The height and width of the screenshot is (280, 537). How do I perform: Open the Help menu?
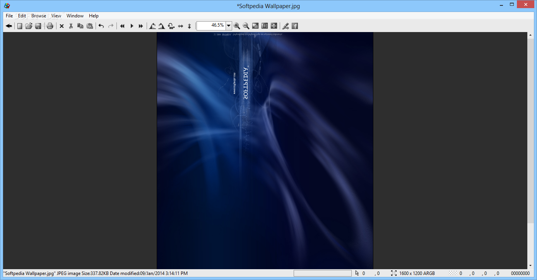(x=94, y=16)
